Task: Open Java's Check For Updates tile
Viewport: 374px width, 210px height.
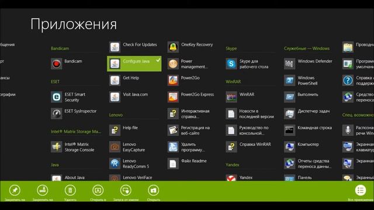Action: (x=134, y=47)
